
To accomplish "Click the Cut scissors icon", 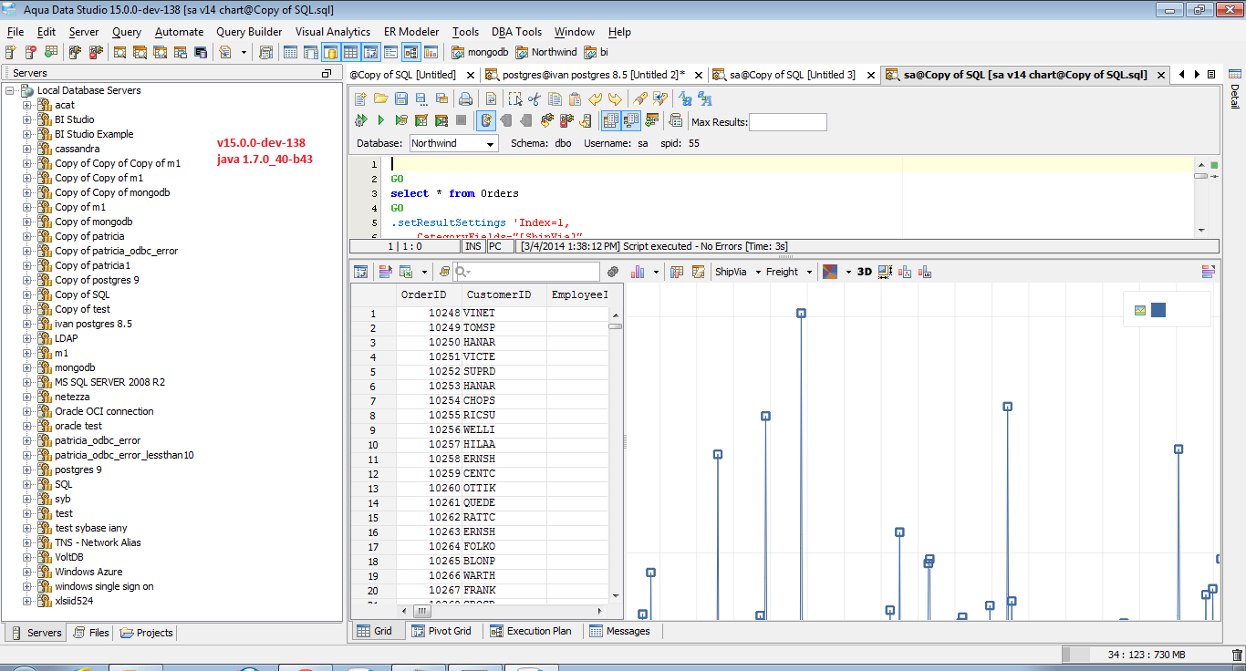I will click(535, 98).
